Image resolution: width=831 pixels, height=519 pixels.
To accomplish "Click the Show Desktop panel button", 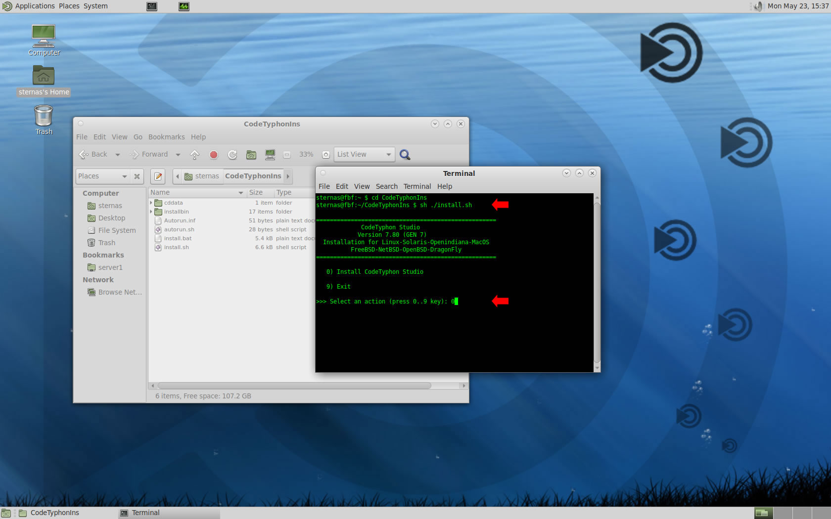I will click(6, 513).
